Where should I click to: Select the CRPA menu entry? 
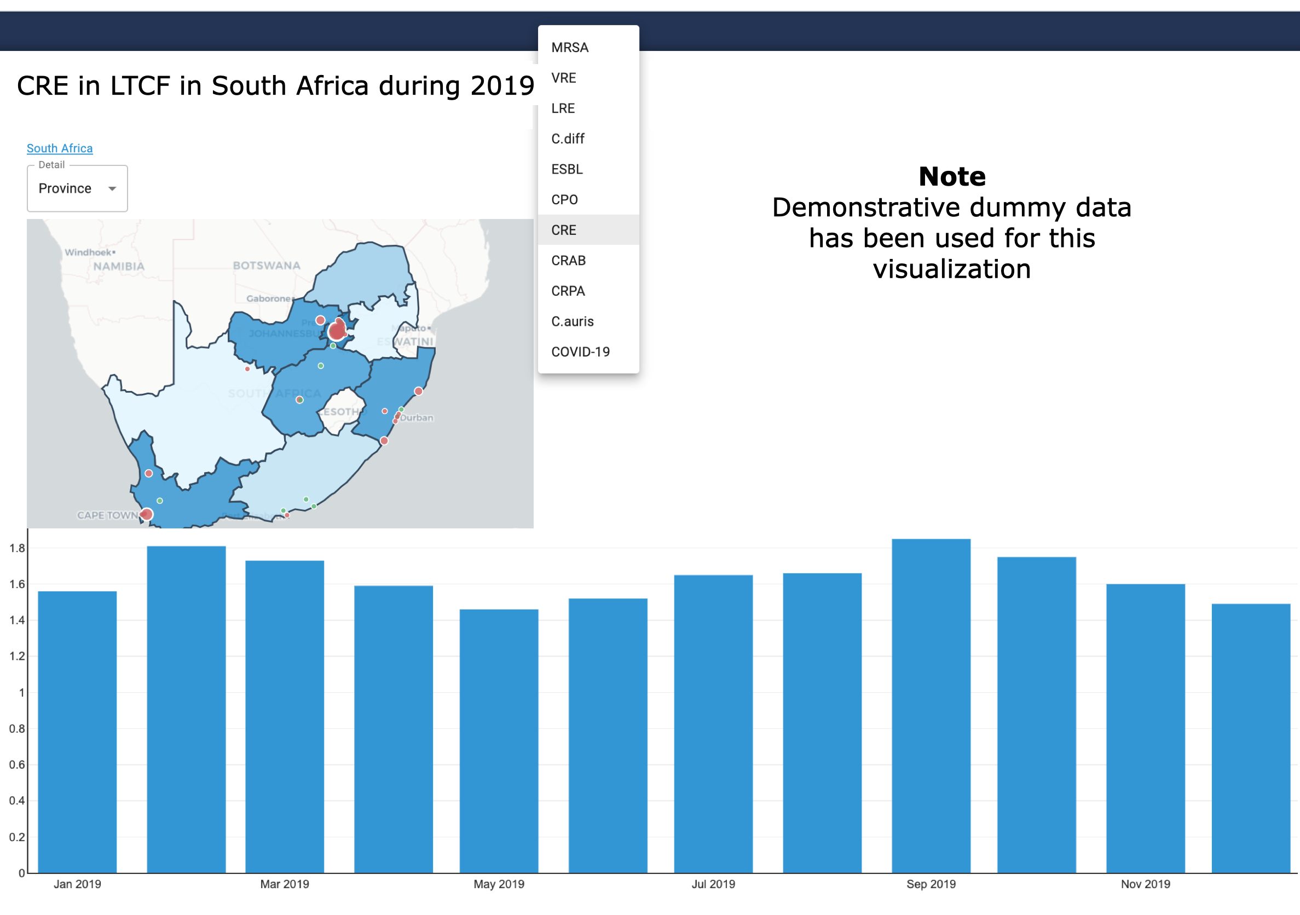[x=568, y=291]
